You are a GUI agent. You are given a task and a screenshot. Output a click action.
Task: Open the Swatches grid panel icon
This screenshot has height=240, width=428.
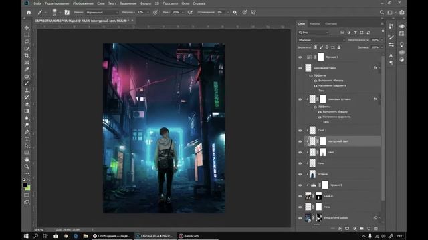click(401, 33)
